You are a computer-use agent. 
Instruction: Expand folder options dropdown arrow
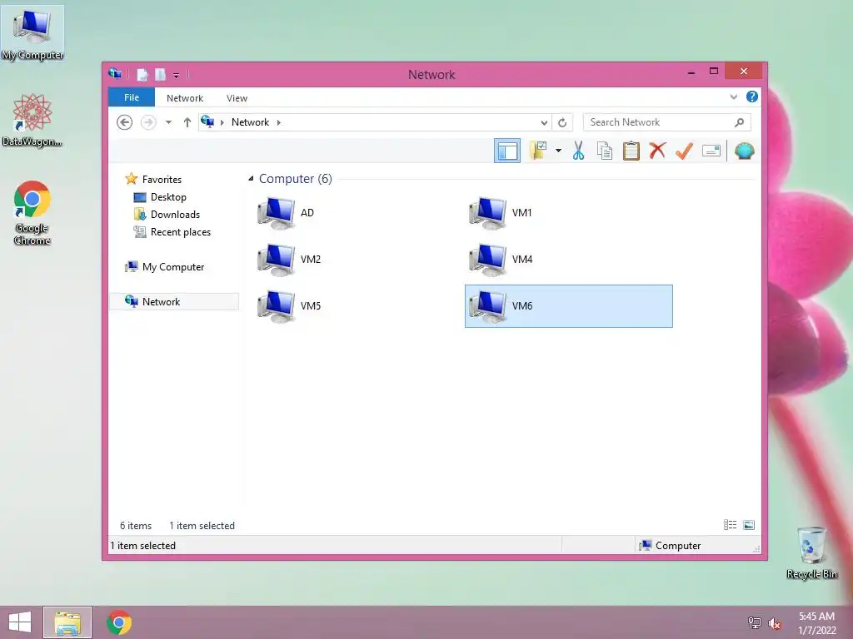558,151
